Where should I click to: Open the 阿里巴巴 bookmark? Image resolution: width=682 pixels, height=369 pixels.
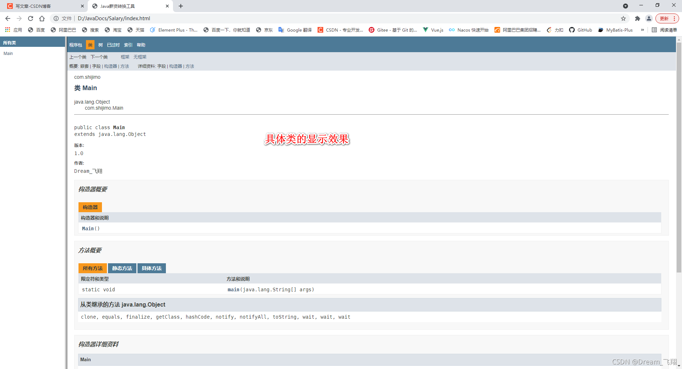coord(63,30)
